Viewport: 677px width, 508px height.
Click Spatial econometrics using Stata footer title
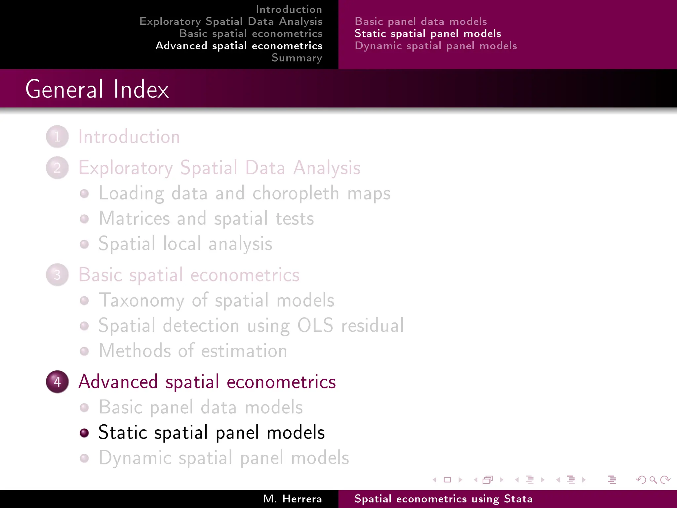coord(444,499)
